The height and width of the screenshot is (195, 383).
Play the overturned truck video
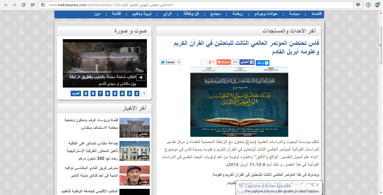pyautogui.click(x=141, y=77)
